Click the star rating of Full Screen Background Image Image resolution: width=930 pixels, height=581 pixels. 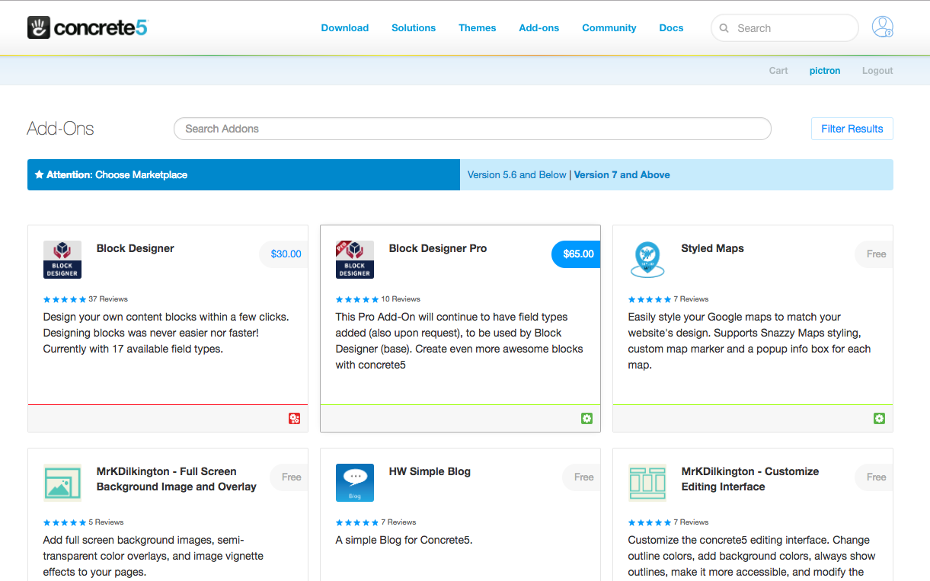pyautogui.click(x=65, y=522)
